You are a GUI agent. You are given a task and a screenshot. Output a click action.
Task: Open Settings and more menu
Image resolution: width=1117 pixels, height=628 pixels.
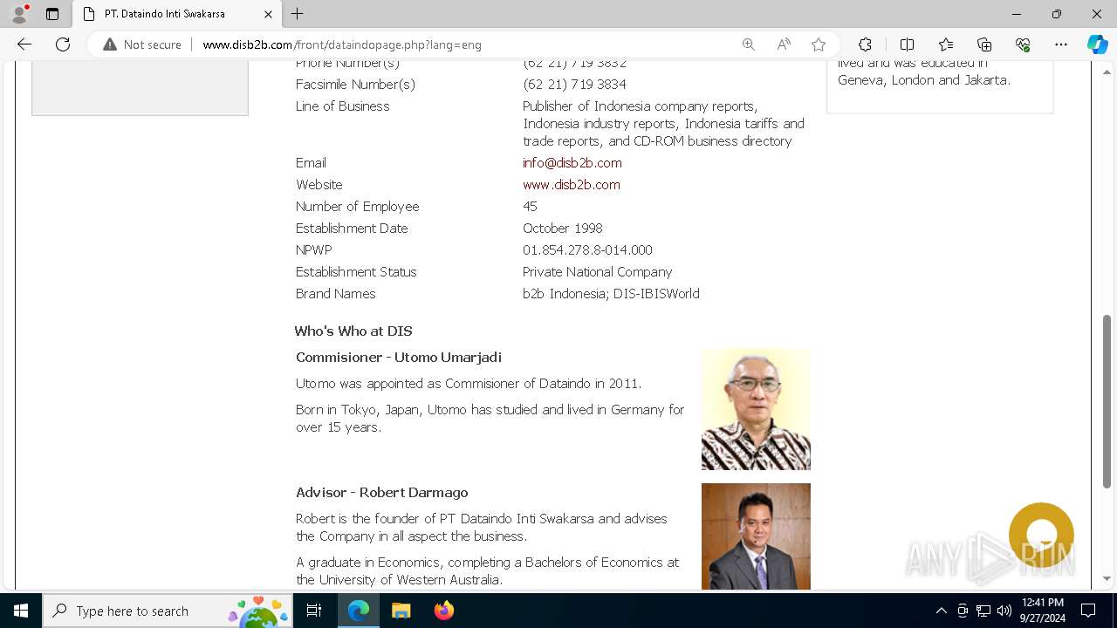(x=1061, y=44)
